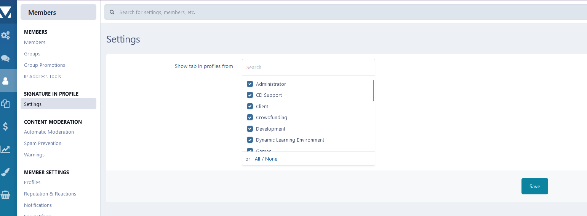
Task: Uncheck the Administrator checkbox
Action: tap(250, 84)
